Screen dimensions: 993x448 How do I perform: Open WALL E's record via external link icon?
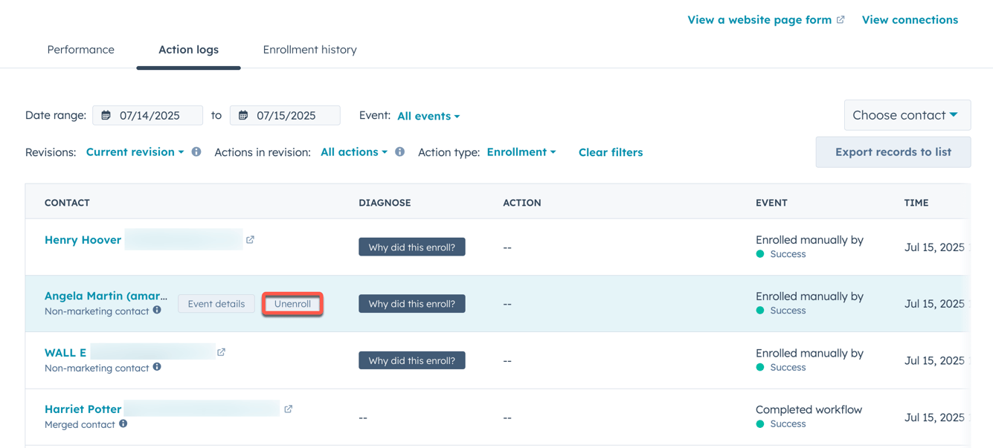pyautogui.click(x=221, y=351)
